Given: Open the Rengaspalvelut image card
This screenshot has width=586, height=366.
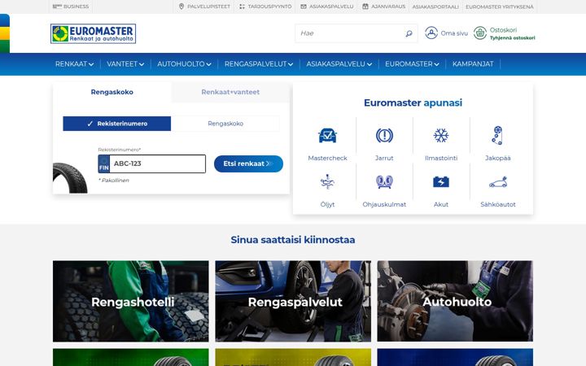Looking at the screenshot, I should tap(293, 301).
